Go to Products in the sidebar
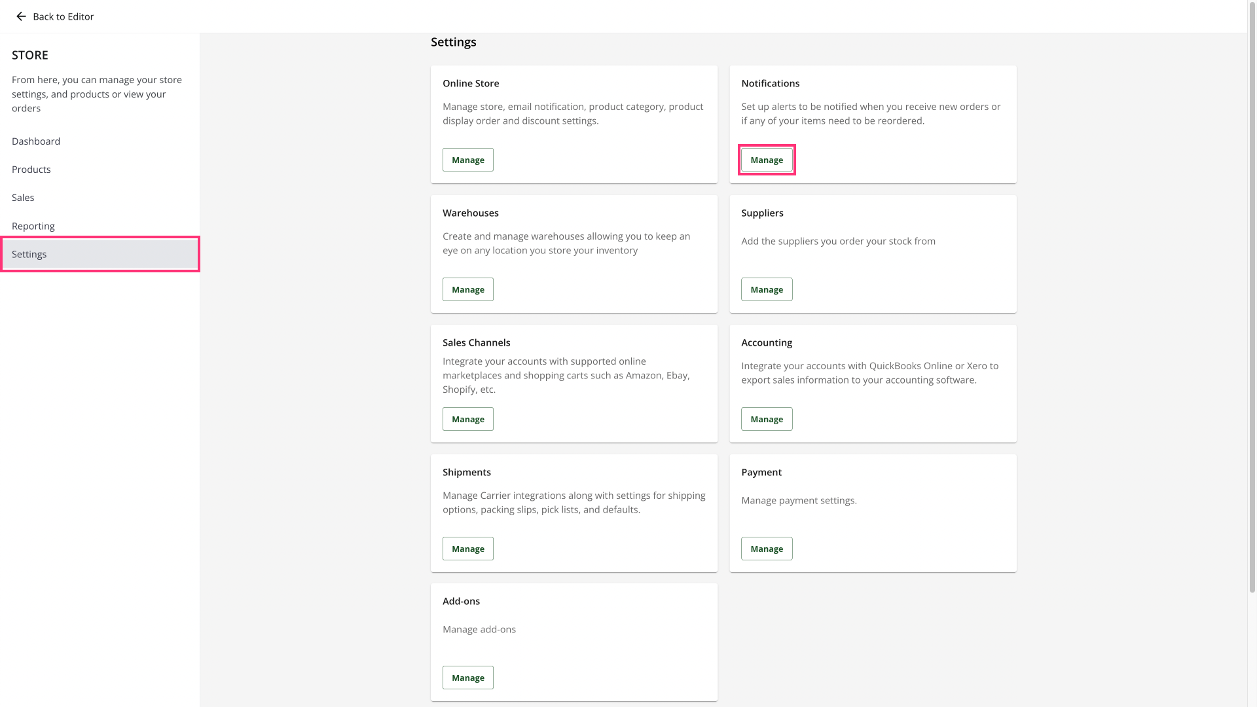Image resolution: width=1257 pixels, height=707 pixels. [x=31, y=170]
